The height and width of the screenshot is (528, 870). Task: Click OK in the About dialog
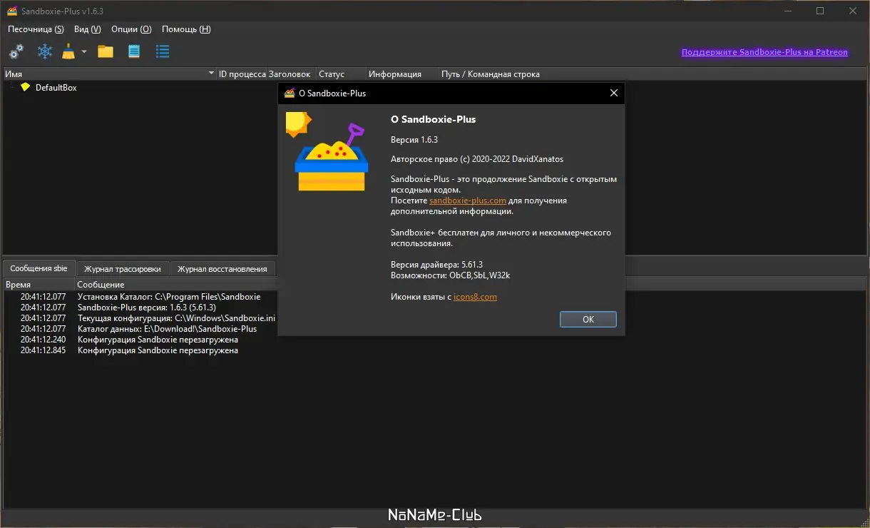(x=588, y=319)
